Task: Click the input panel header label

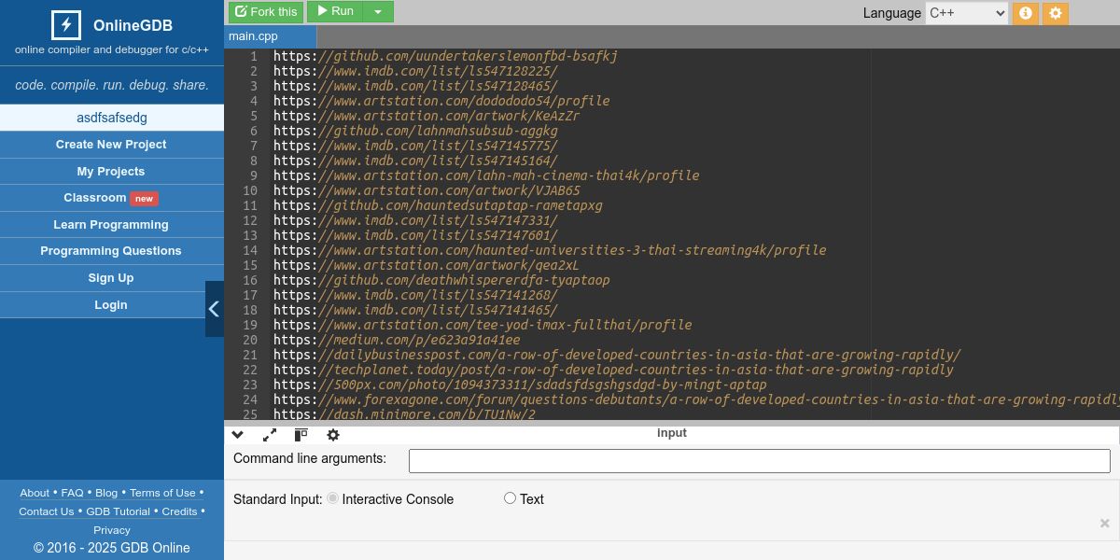Action: click(672, 433)
